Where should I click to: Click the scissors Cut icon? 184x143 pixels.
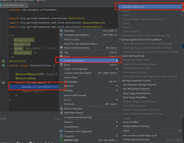click(x=61, y=52)
